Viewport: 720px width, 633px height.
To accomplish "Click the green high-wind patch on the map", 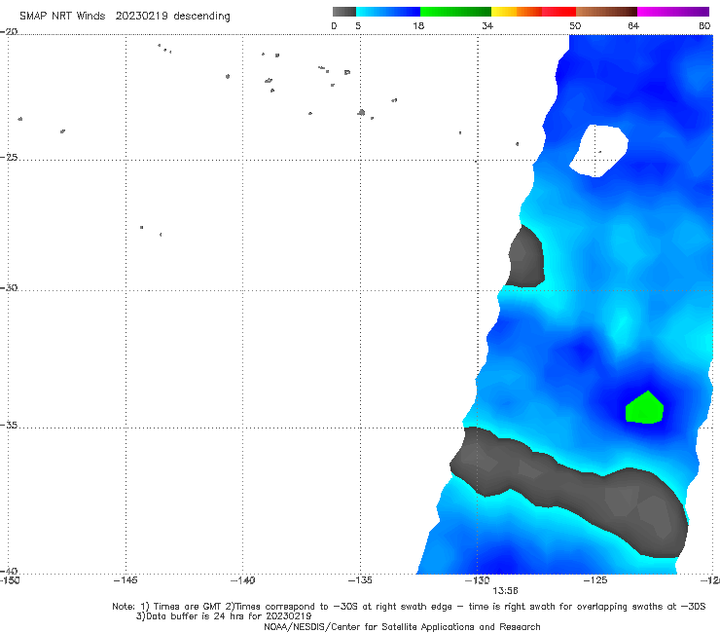I will pos(645,408).
